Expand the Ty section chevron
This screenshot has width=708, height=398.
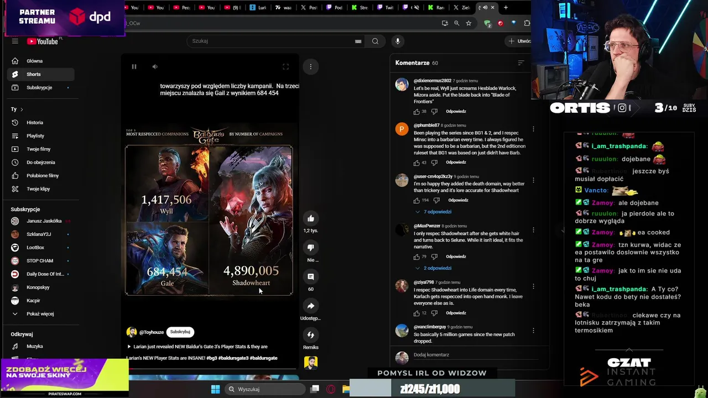(22, 109)
